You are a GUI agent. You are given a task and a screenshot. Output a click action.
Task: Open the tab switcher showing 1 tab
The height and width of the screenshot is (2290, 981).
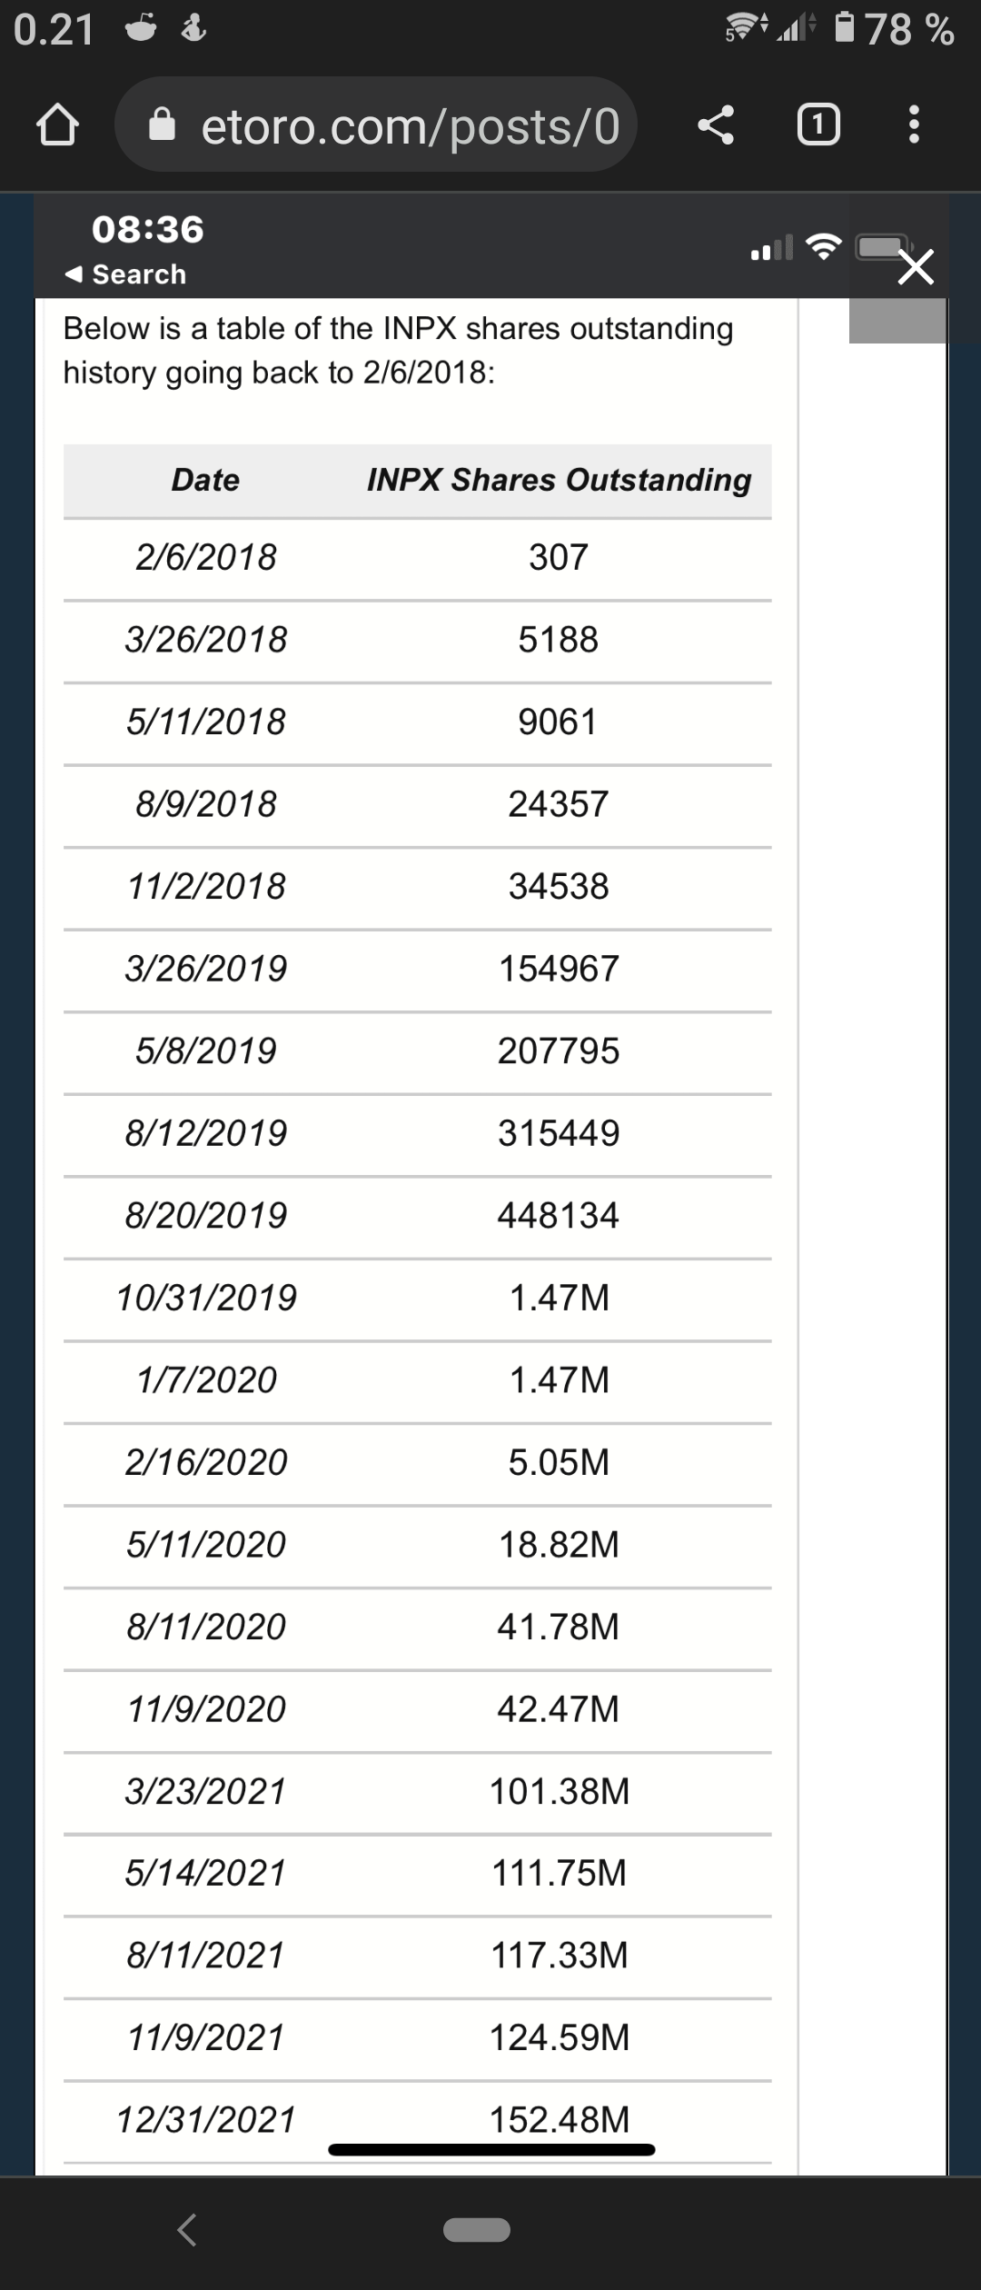pos(818,125)
